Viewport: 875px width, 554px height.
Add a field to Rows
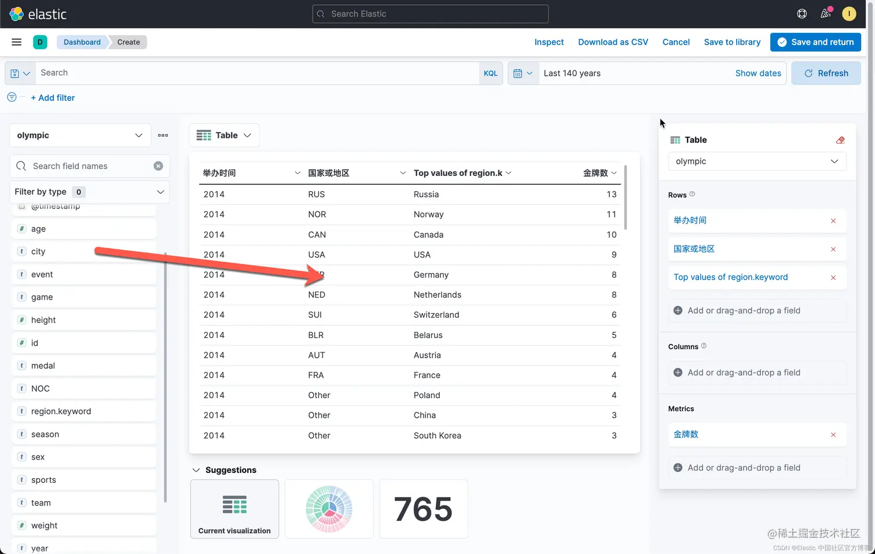757,311
